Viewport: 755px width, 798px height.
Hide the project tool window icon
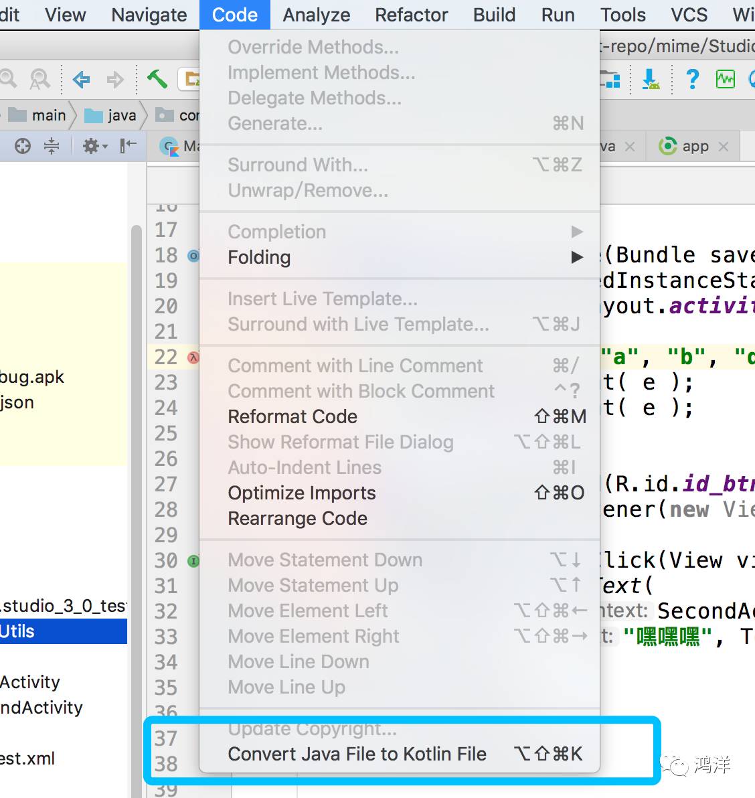point(128,145)
